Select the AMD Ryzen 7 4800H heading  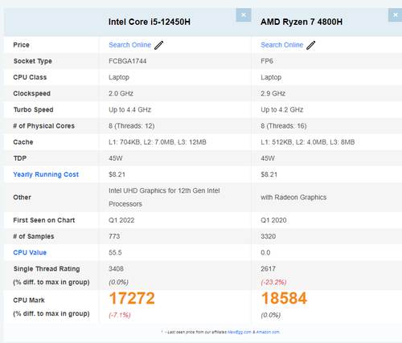tap(301, 22)
